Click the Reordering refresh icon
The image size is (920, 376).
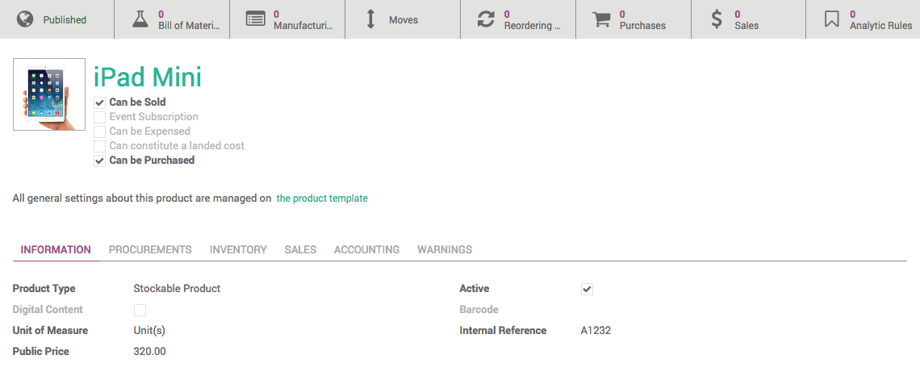486,19
